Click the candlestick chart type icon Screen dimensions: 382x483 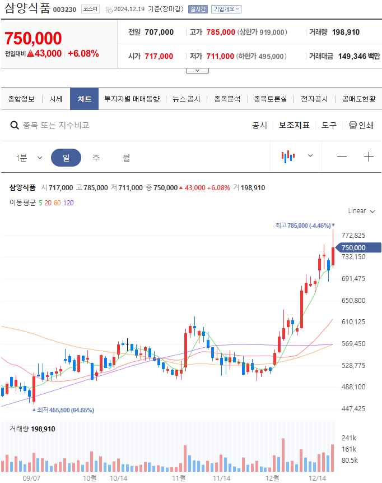[x=288, y=157]
